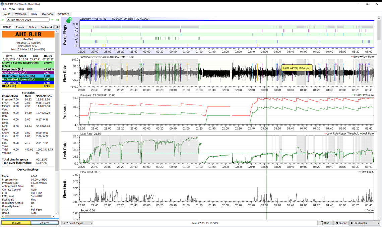Click the Flow Limit. graph title label
The height and width of the screenshot is (227, 382).
(65, 189)
